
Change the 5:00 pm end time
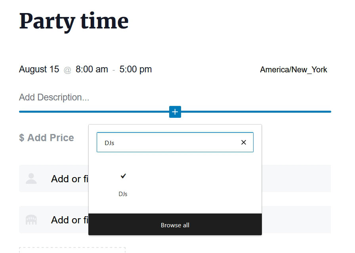[136, 70]
